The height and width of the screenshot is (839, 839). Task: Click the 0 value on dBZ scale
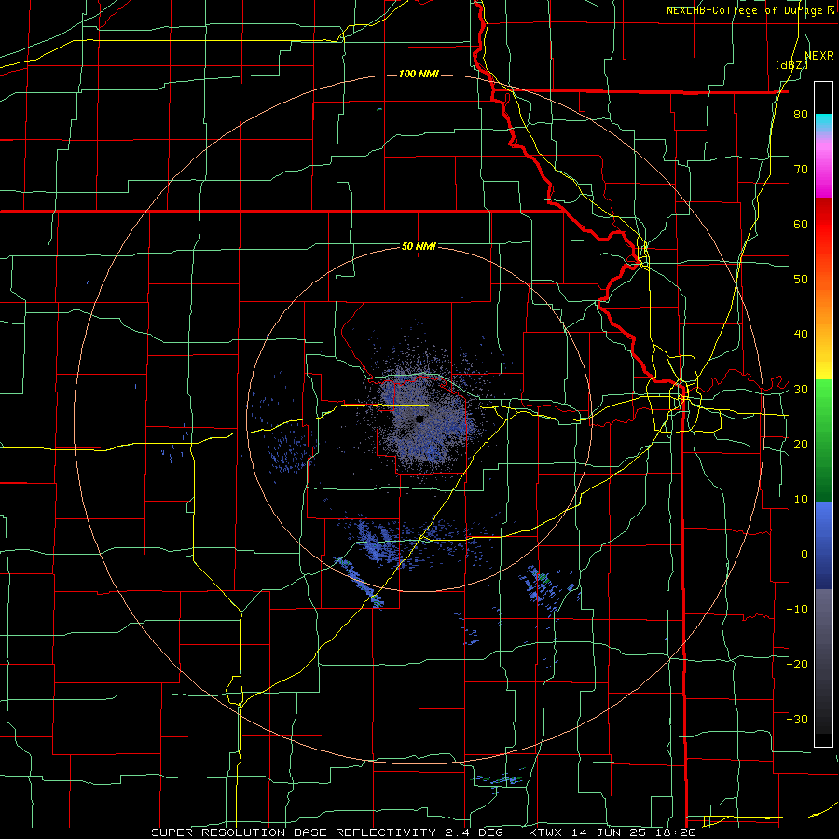pyautogui.click(x=805, y=555)
